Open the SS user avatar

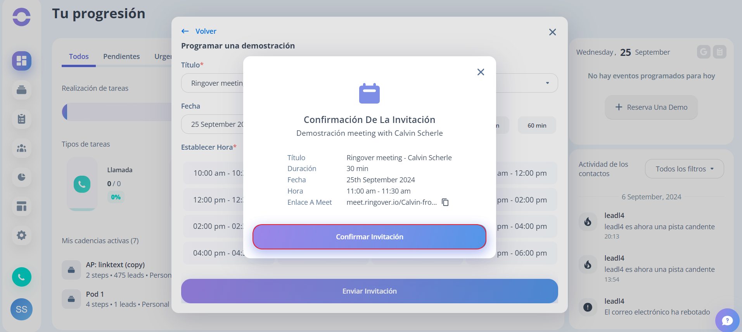[x=21, y=309]
